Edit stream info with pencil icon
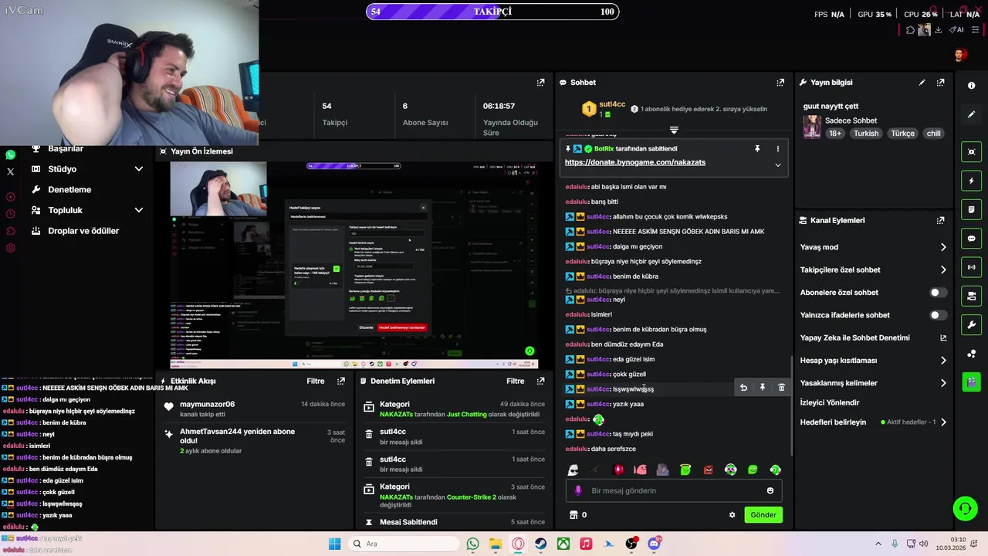The image size is (988, 556). 922,82
